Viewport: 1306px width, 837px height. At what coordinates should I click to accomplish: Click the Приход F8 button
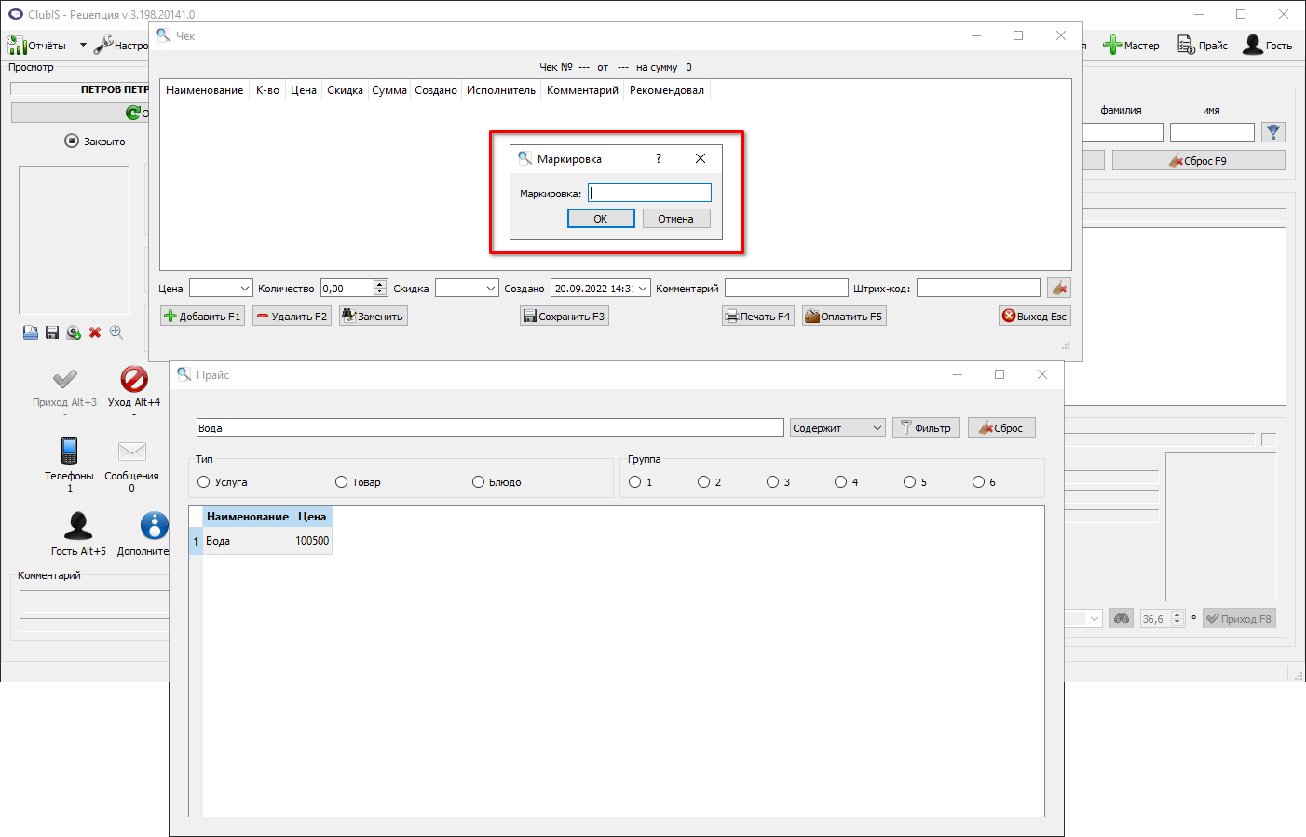(x=1239, y=618)
